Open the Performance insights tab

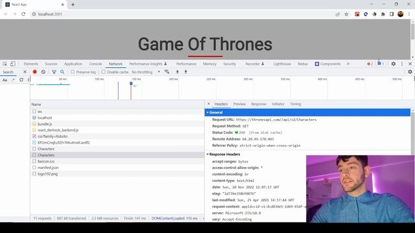pyautogui.click(x=148, y=64)
